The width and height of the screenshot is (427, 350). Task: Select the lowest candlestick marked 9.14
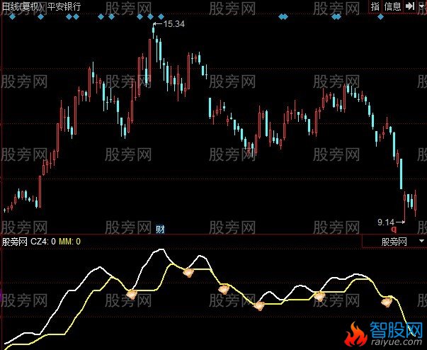coord(404,207)
